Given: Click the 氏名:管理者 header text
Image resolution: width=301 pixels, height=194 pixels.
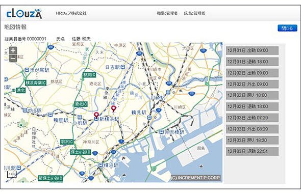Looking at the screenshot, I should [194, 13].
